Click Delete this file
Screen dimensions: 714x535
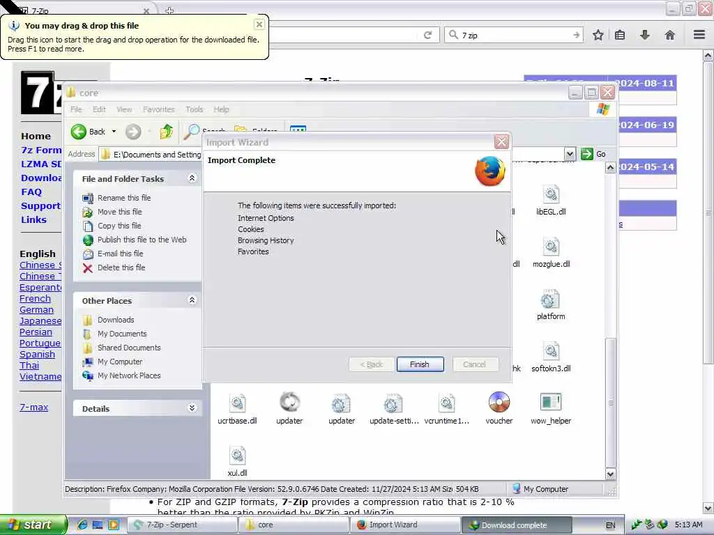(121, 267)
